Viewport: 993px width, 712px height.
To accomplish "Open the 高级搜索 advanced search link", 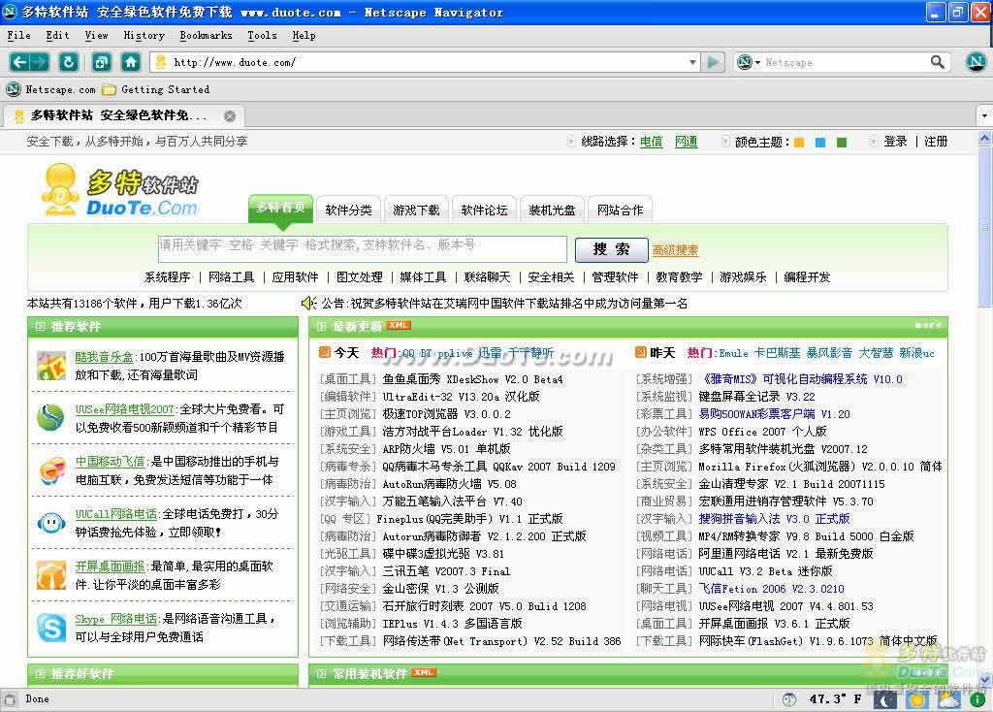I will 675,250.
